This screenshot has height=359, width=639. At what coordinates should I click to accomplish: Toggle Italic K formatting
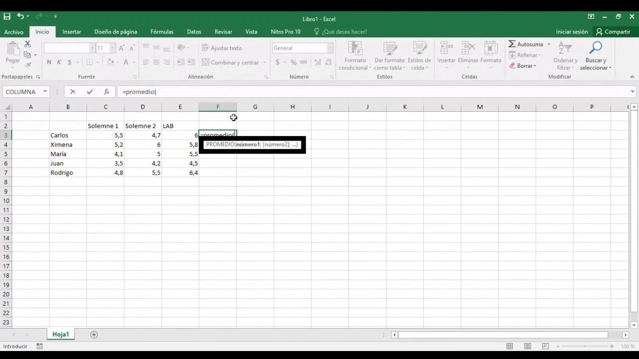59,62
